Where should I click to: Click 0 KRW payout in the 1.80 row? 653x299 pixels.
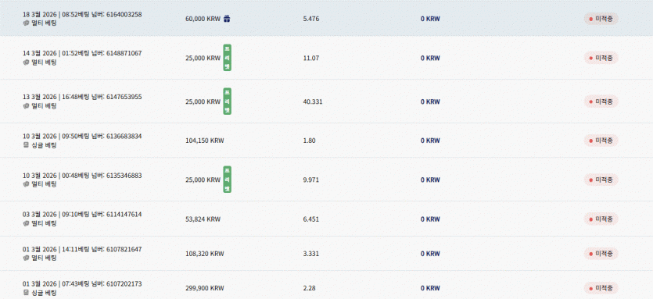tap(430, 141)
